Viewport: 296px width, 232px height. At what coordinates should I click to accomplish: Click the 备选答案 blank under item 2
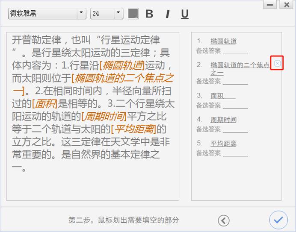pos(235,82)
